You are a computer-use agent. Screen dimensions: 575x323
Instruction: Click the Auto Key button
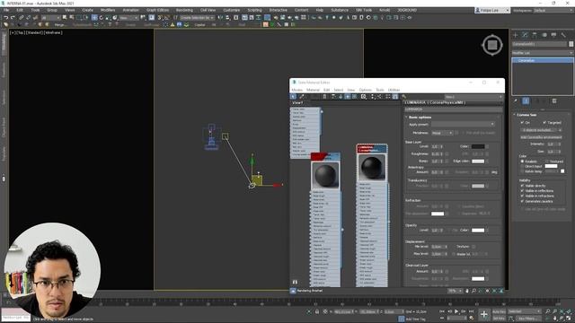pyautogui.click(x=499, y=311)
